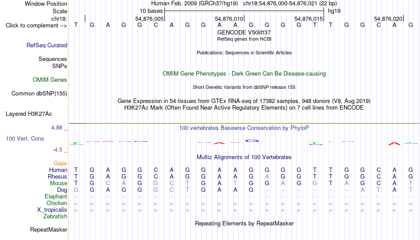This screenshot has height=240, width=420.
Task: Select the Rhesus species row label
Action: pyautogui.click(x=57, y=177)
